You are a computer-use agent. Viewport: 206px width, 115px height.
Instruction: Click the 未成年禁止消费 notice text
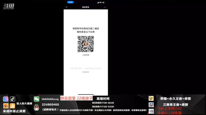pos(14,111)
